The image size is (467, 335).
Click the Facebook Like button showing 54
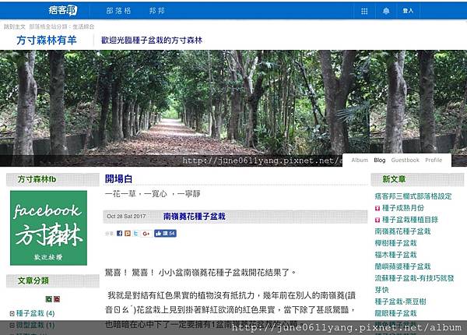click(x=165, y=234)
